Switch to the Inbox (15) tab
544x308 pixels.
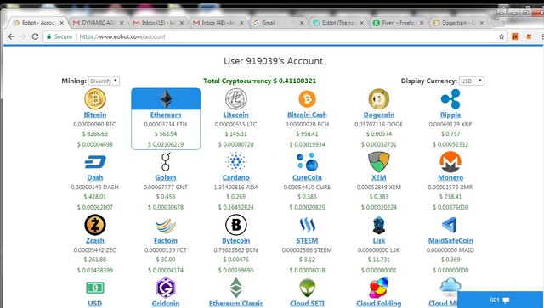coord(159,23)
